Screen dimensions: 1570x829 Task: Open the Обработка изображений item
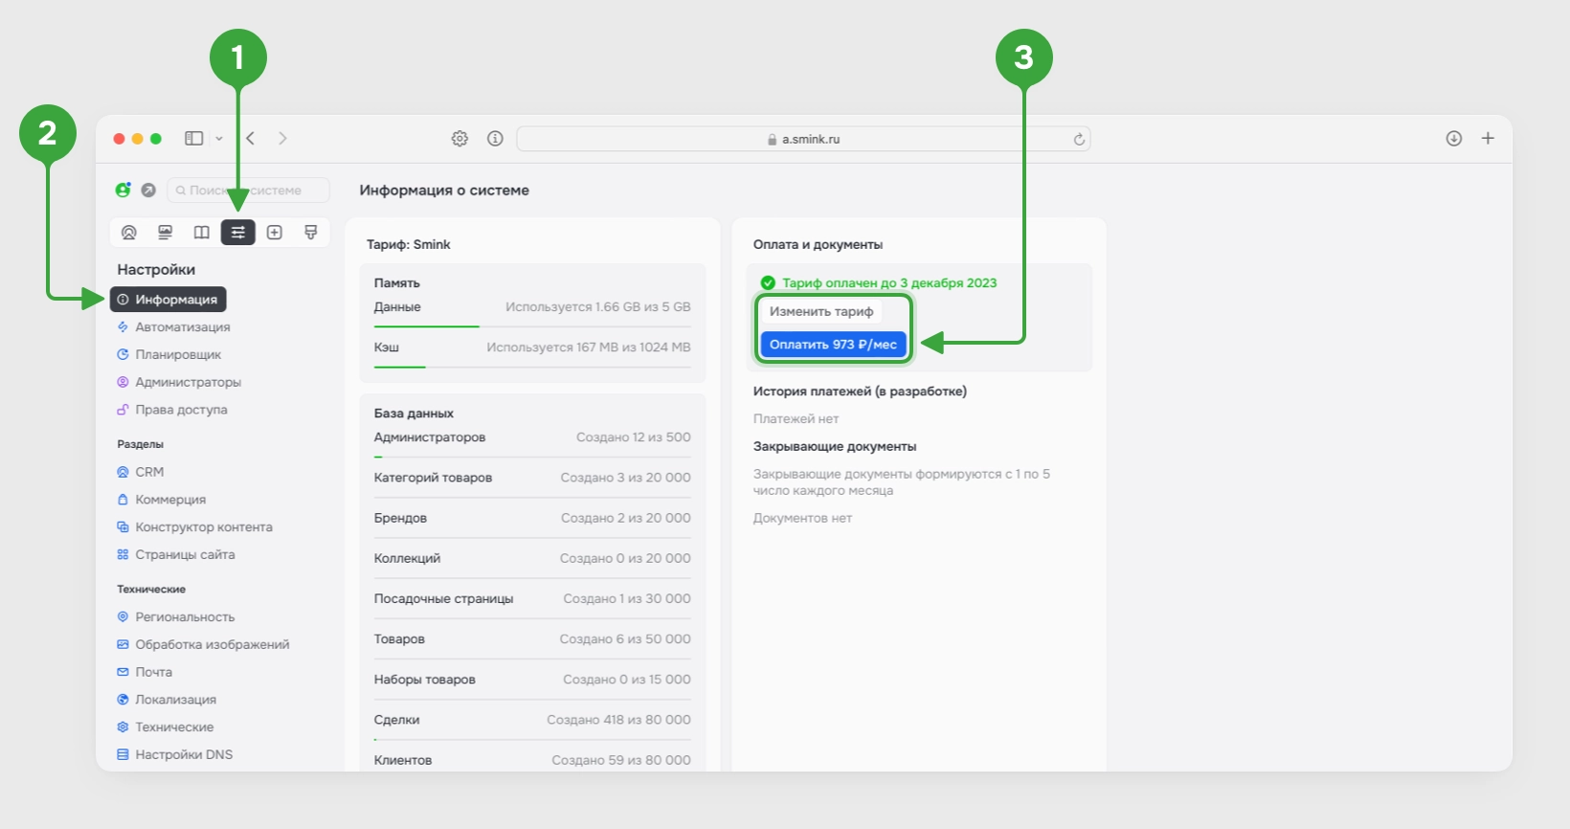[203, 644]
